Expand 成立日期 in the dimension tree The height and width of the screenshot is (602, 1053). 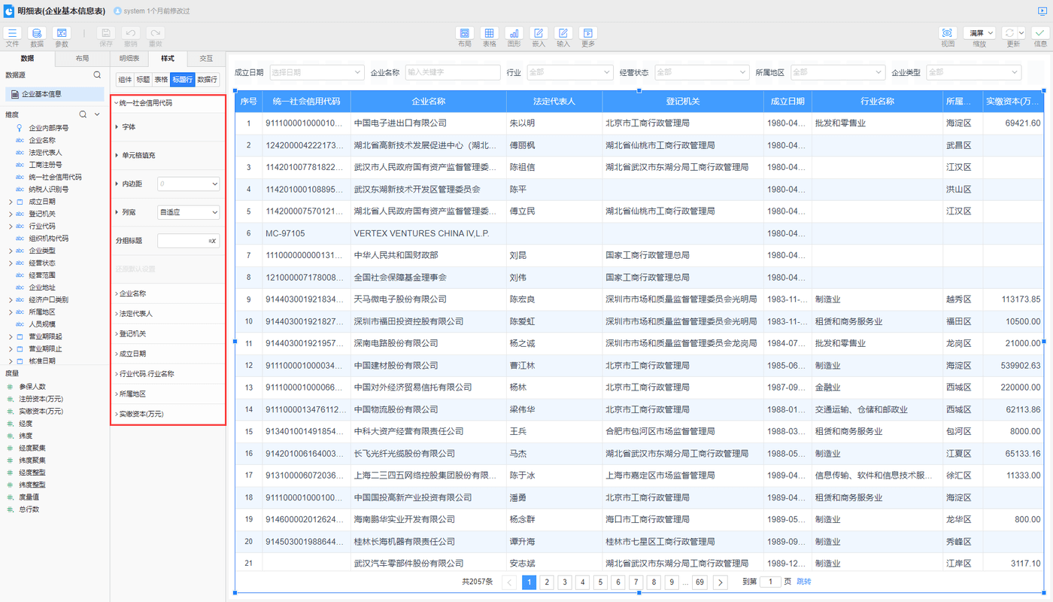click(11, 202)
